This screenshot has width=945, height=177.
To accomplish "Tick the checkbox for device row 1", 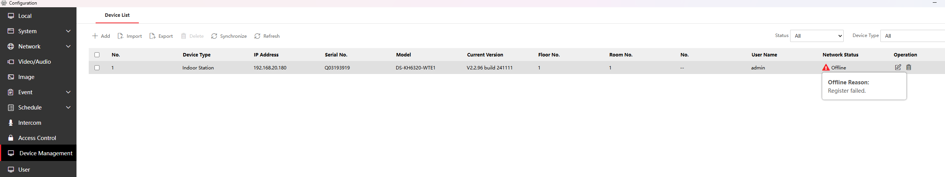I will tap(97, 68).
